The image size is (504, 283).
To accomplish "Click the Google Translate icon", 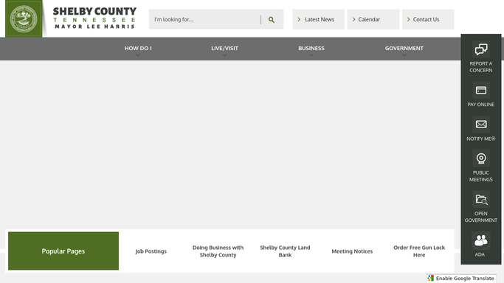I will coord(431,278).
